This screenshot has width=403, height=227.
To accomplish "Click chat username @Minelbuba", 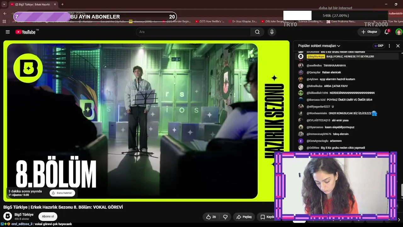I will [315, 86].
